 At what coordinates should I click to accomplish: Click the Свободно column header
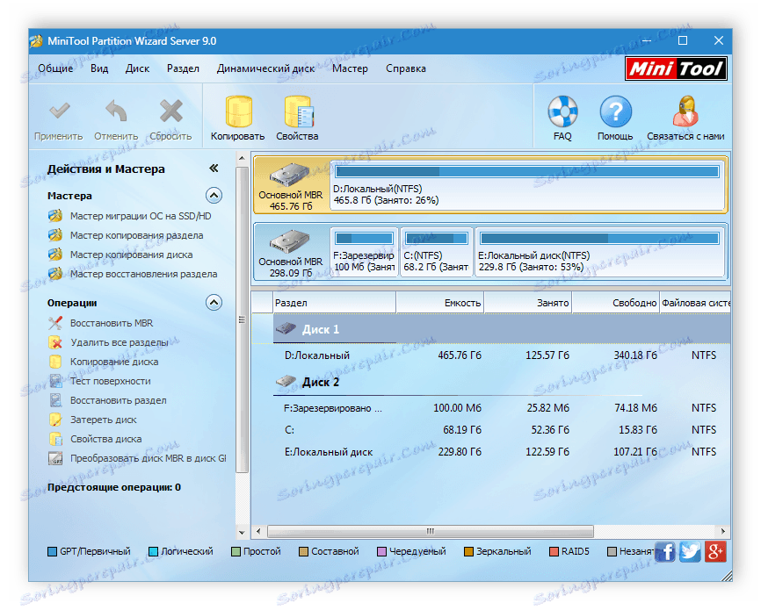coord(616,303)
